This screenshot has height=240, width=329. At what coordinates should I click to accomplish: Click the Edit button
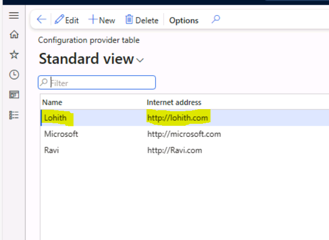pyautogui.click(x=66, y=20)
